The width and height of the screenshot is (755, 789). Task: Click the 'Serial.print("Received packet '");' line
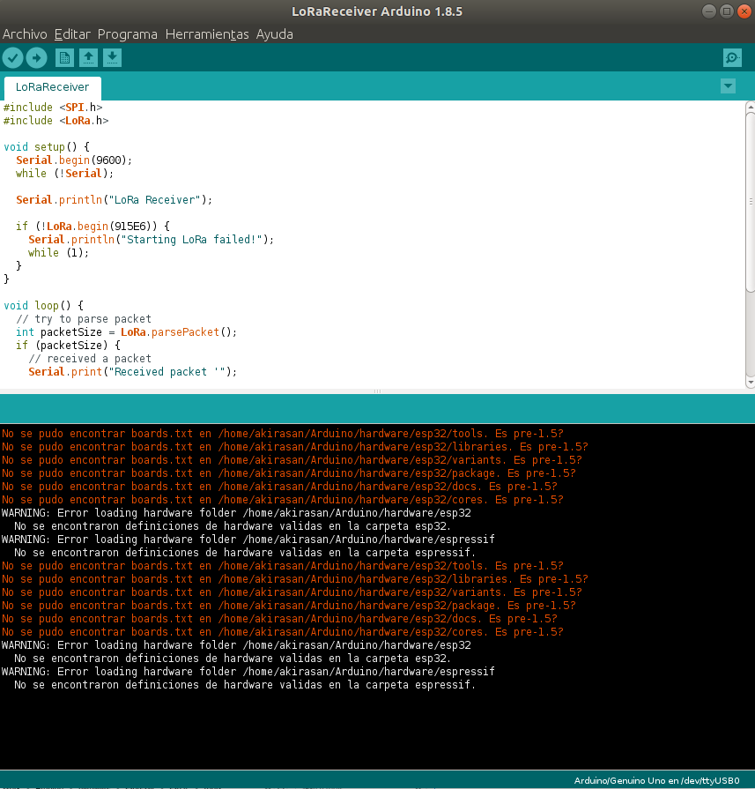(x=132, y=372)
